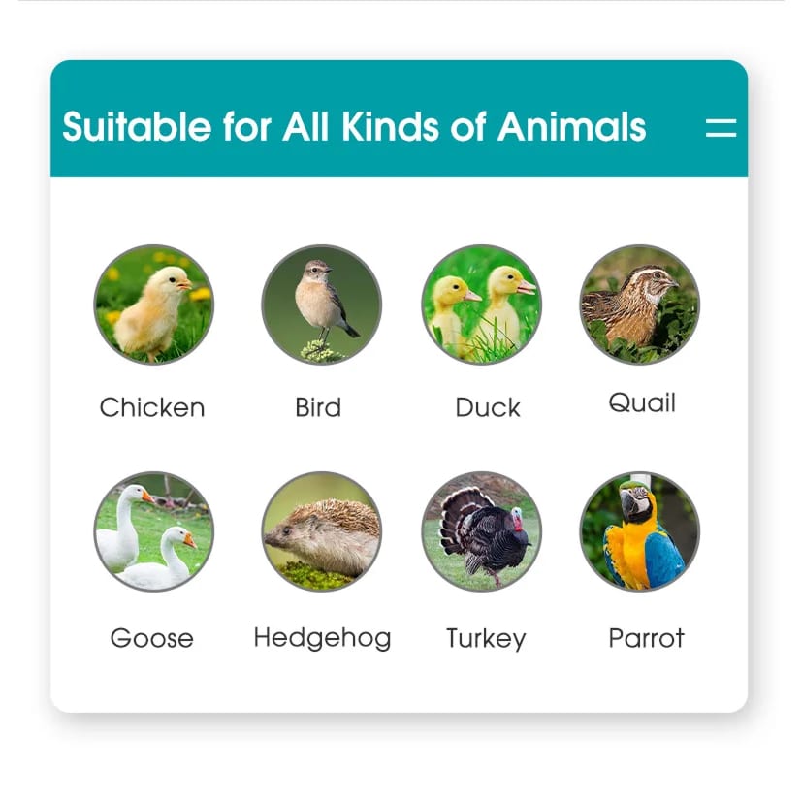Click the Chicken text label
Viewport: 802px width, 802px height.
[152, 407]
